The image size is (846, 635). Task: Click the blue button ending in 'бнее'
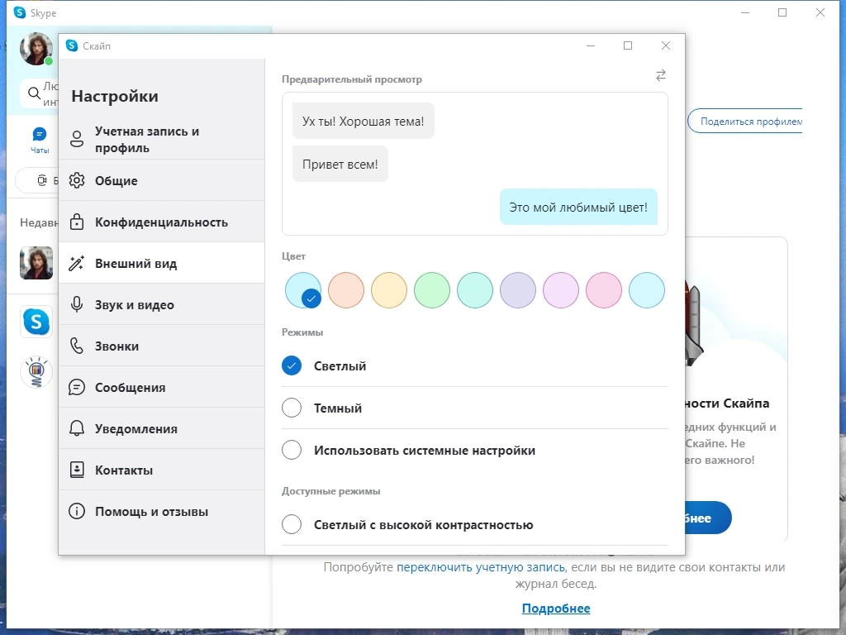click(708, 518)
